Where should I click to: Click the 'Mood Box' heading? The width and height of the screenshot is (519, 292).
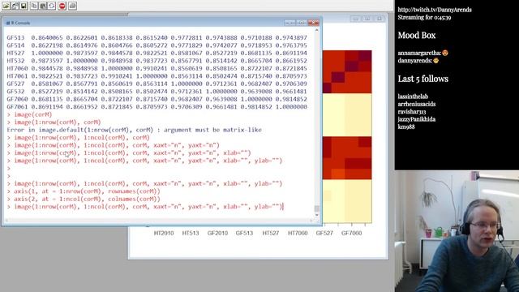[417, 35]
